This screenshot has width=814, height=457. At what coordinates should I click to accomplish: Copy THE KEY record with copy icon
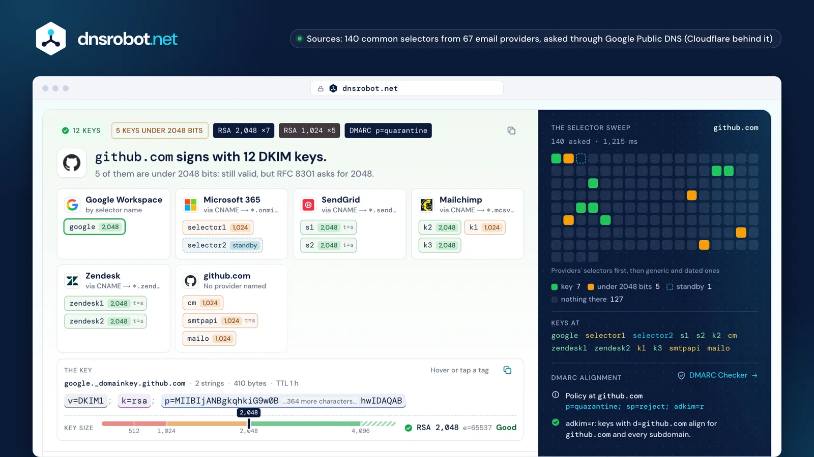tap(507, 370)
